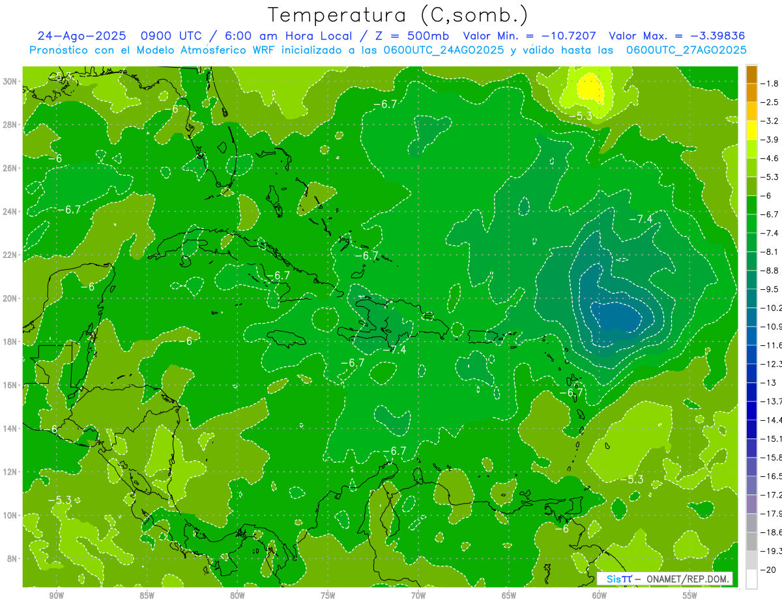The width and height of the screenshot is (782, 604).
Task: Click the chart title 'Temperatura (C,somb.)'
Action: pos(398,16)
